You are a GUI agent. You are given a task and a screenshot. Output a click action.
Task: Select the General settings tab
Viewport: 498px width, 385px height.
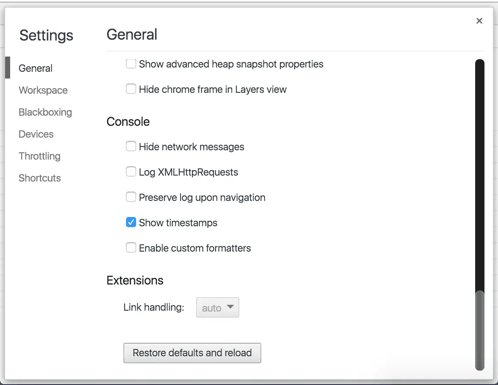click(x=36, y=68)
